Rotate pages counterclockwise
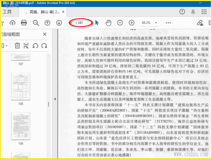 point(35,46)
